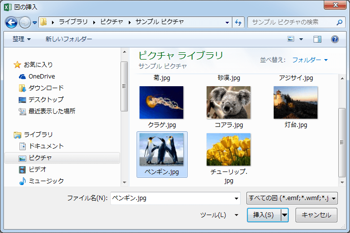Open recent locations dropdown arrow
Screen dimensions: 350x233
coord(35,22)
